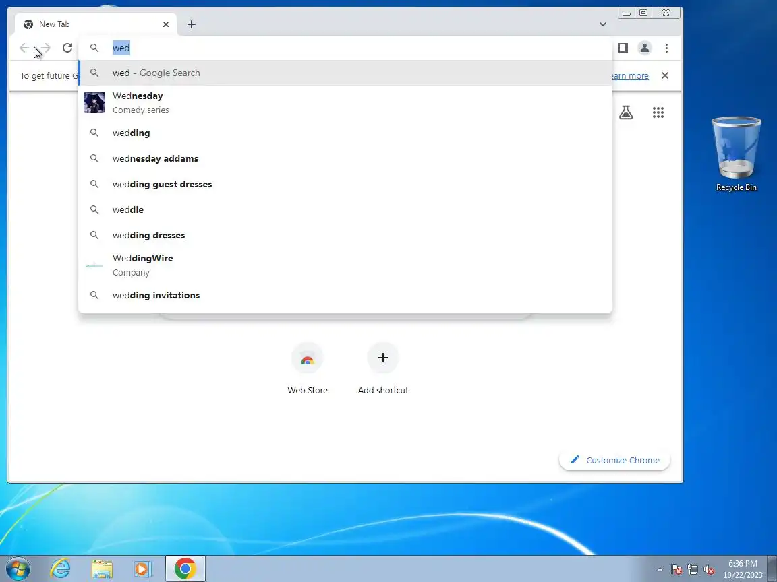The image size is (777, 582).
Task: Open the profile avatar menu
Action: (x=645, y=48)
